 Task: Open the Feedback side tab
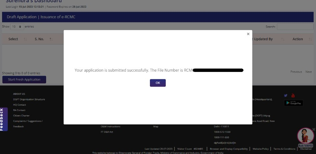pos(3,119)
